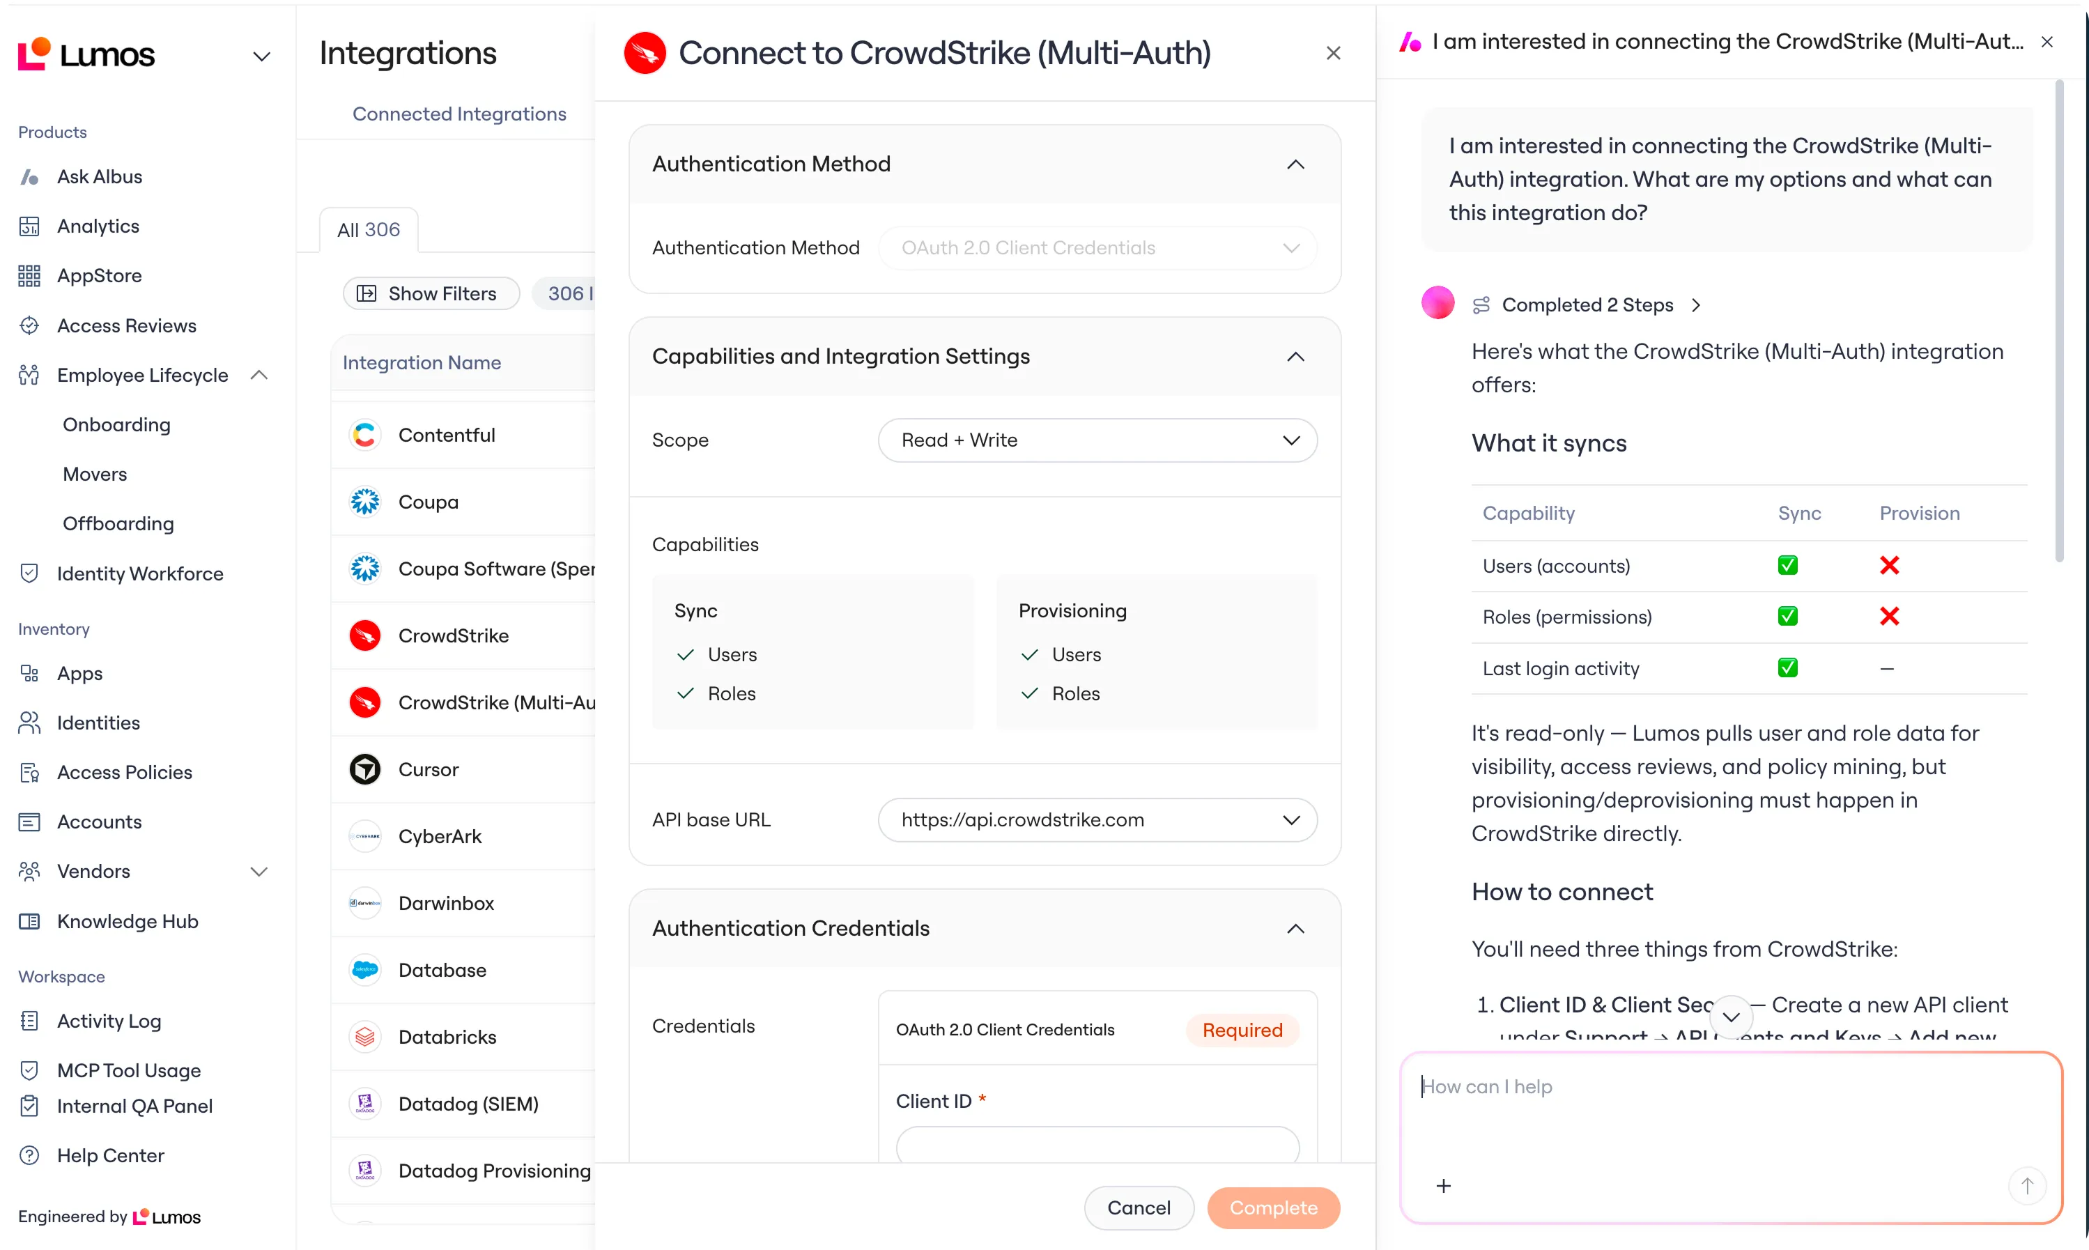Viewport: 2089px width, 1250px height.
Task: Click the Contentful logo icon
Action: pos(364,435)
